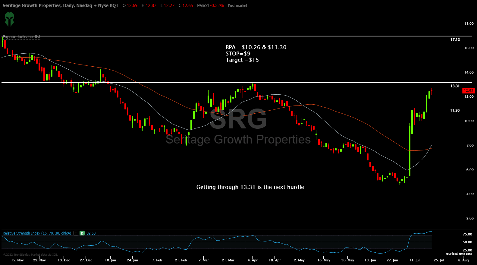Click the 2.00 label on price axis
Screen dimensions: 477x265
(x=470, y=218)
